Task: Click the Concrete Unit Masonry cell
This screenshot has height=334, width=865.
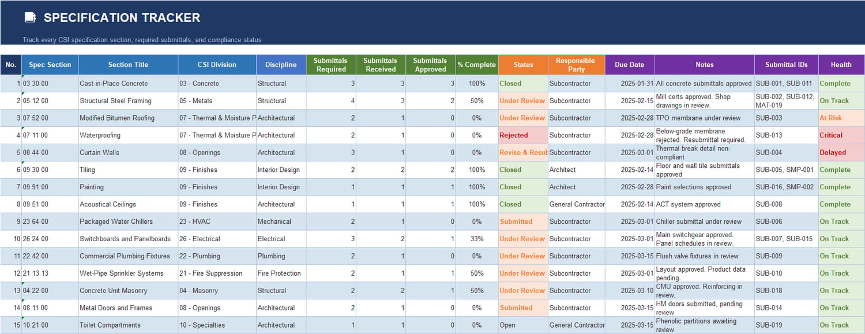Action: (x=128, y=291)
